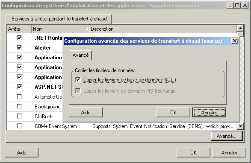Close the advanced configuration dialog with X
The image size is (251, 163).
[x=234, y=41]
